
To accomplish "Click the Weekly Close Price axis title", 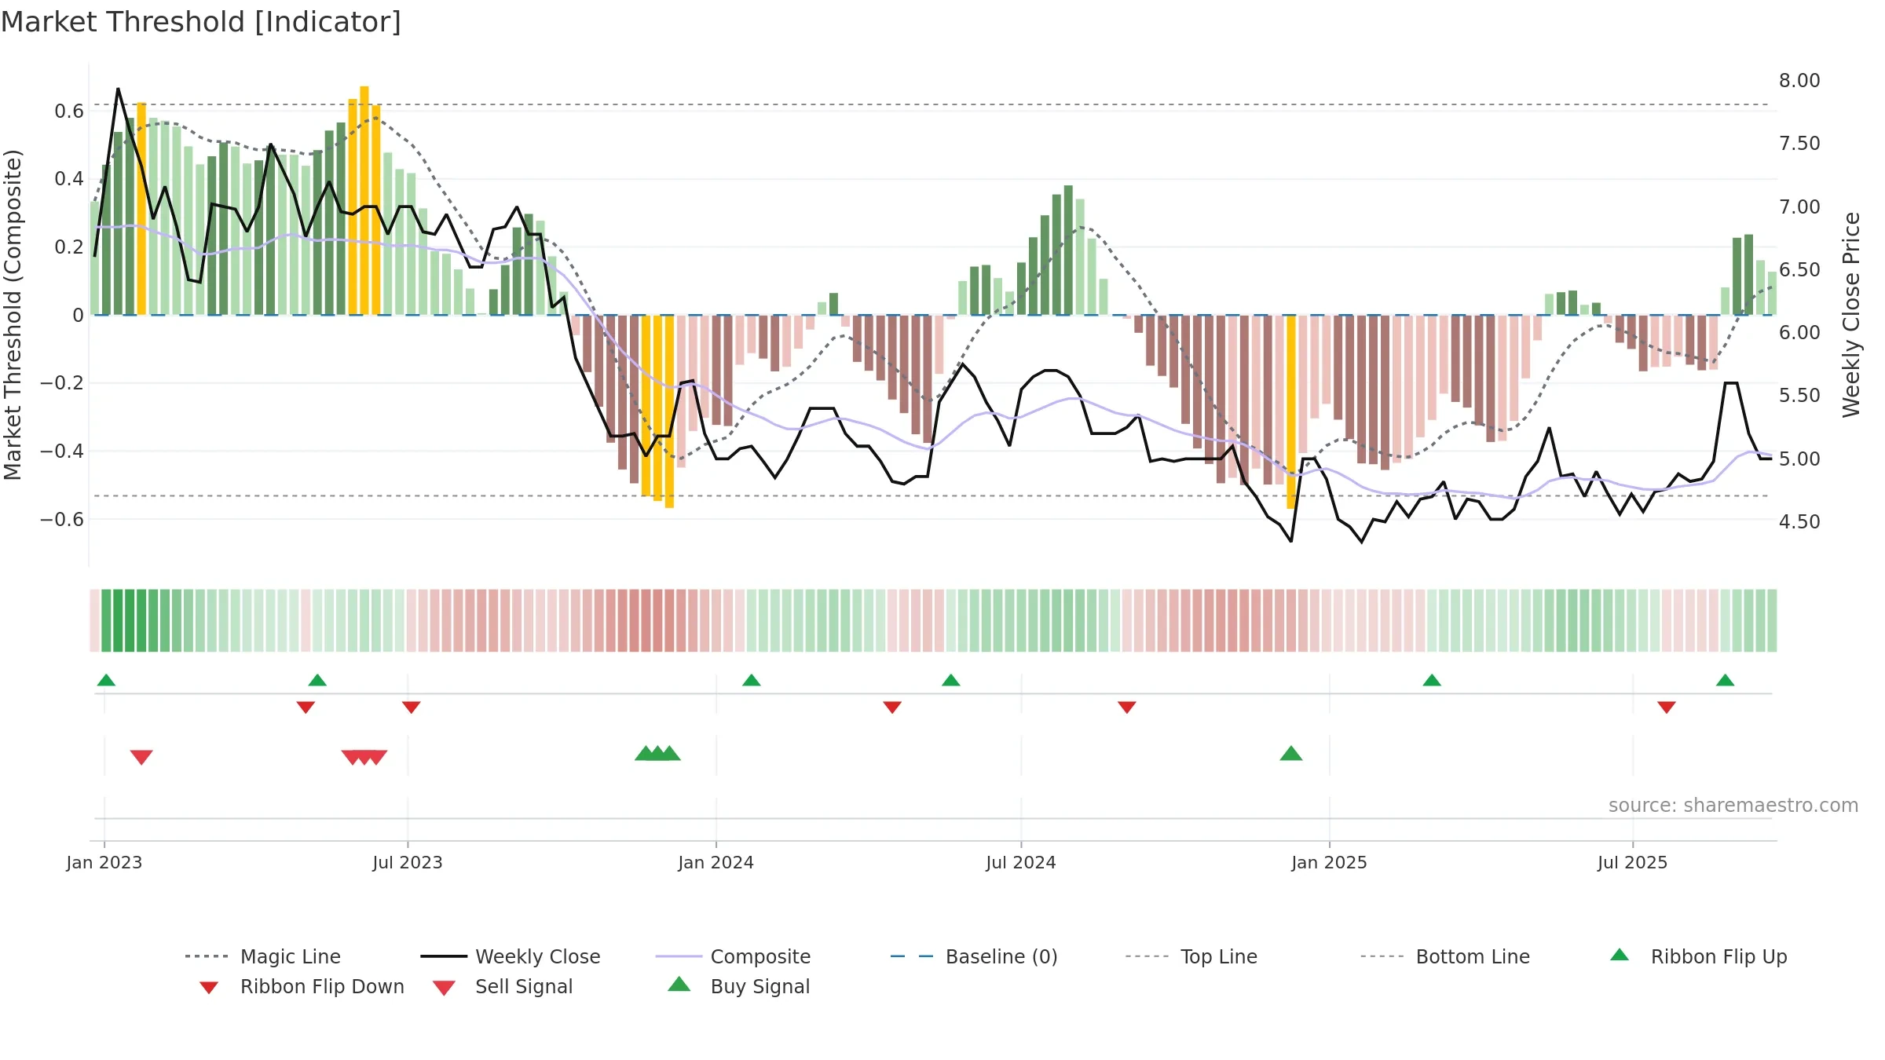I will pyautogui.click(x=1852, y=315).
